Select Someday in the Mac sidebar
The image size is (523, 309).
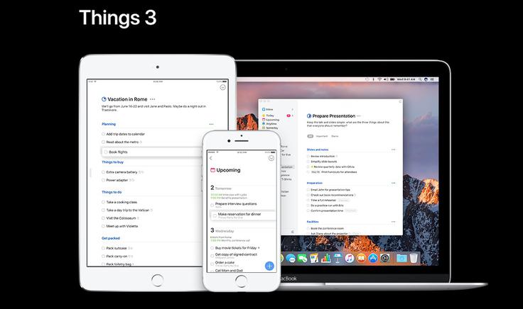(270, 128)
